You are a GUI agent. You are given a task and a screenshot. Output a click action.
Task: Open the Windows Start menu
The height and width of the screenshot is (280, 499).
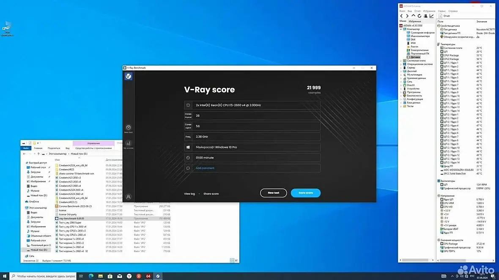click(5, 276)
